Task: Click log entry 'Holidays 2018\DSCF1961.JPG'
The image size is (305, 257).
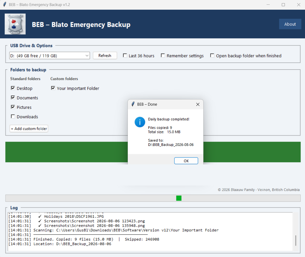Action: point(74,216)
